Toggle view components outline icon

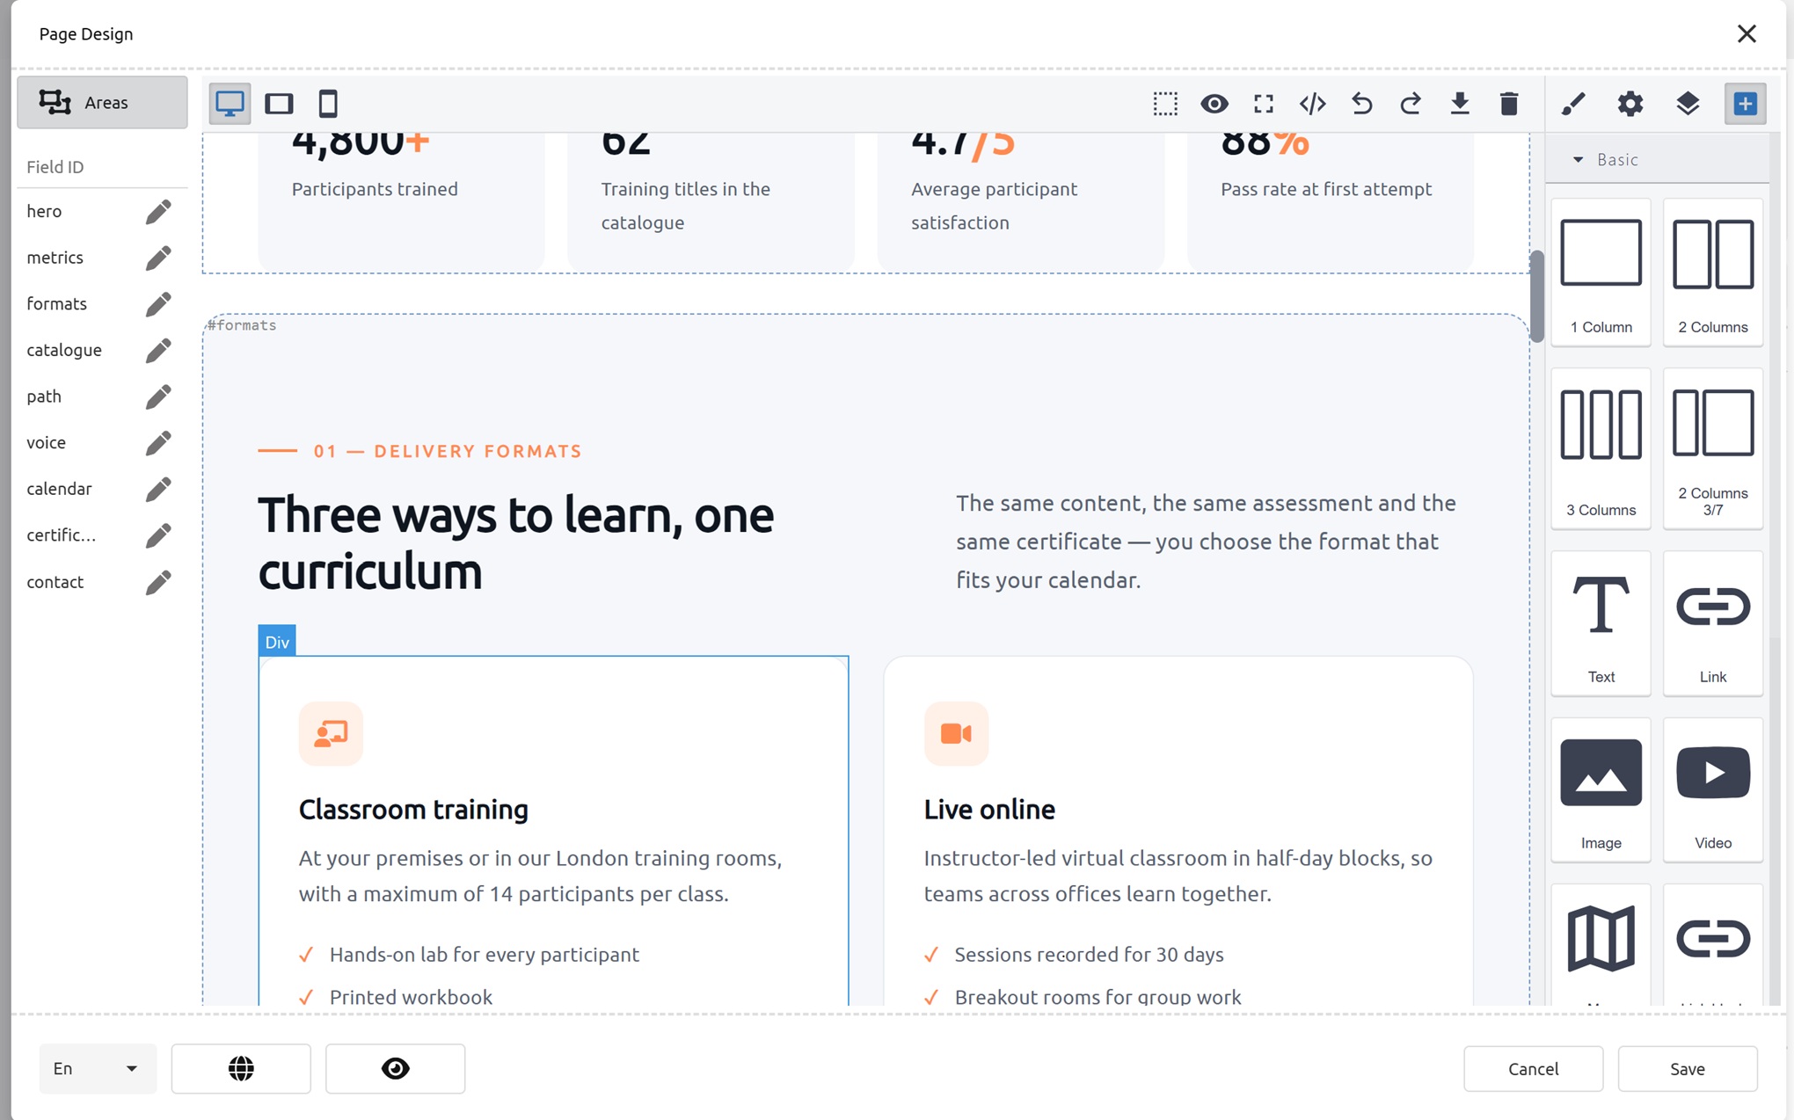pyautogui.click(x=1165, y=104)
